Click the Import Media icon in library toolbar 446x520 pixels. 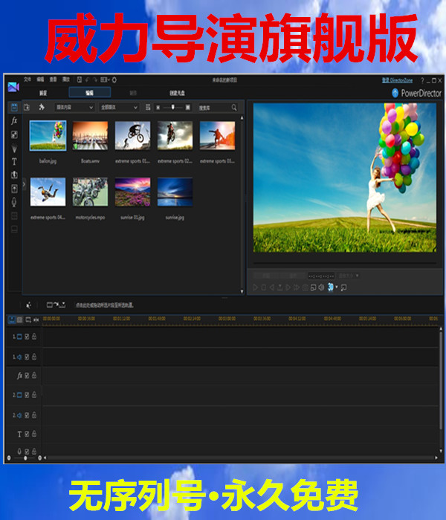27,107
